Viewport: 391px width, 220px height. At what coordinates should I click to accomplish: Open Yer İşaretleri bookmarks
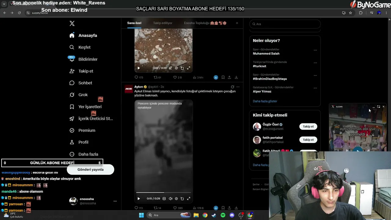(86, 107)
